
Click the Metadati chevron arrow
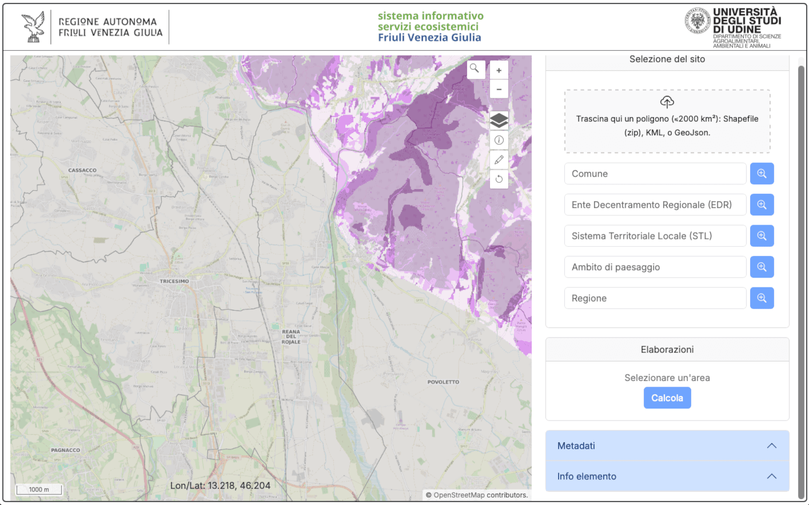(772, 446)
